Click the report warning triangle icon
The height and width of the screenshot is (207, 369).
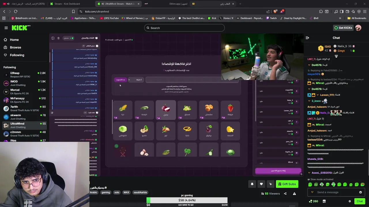pos(294,193)
